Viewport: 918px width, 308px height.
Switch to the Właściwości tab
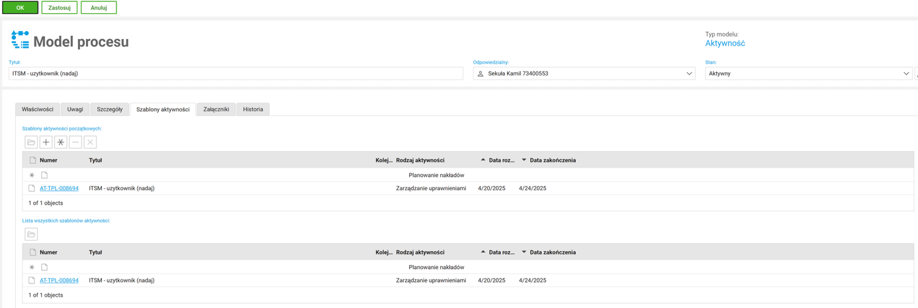(38, 109)
